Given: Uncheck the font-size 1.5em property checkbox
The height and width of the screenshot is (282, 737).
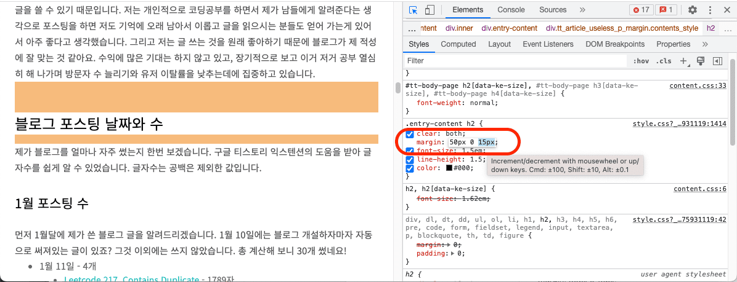Looking at the screenshot, I should click(410, 151).
